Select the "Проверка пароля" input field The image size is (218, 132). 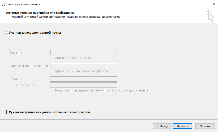point(83,85)
